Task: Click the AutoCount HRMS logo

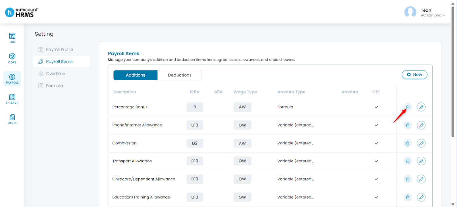Action: pos(22,12)
